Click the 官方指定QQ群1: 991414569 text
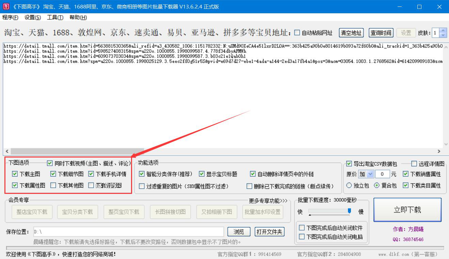The height and width of the screenshot is (259, 449). 250,254
